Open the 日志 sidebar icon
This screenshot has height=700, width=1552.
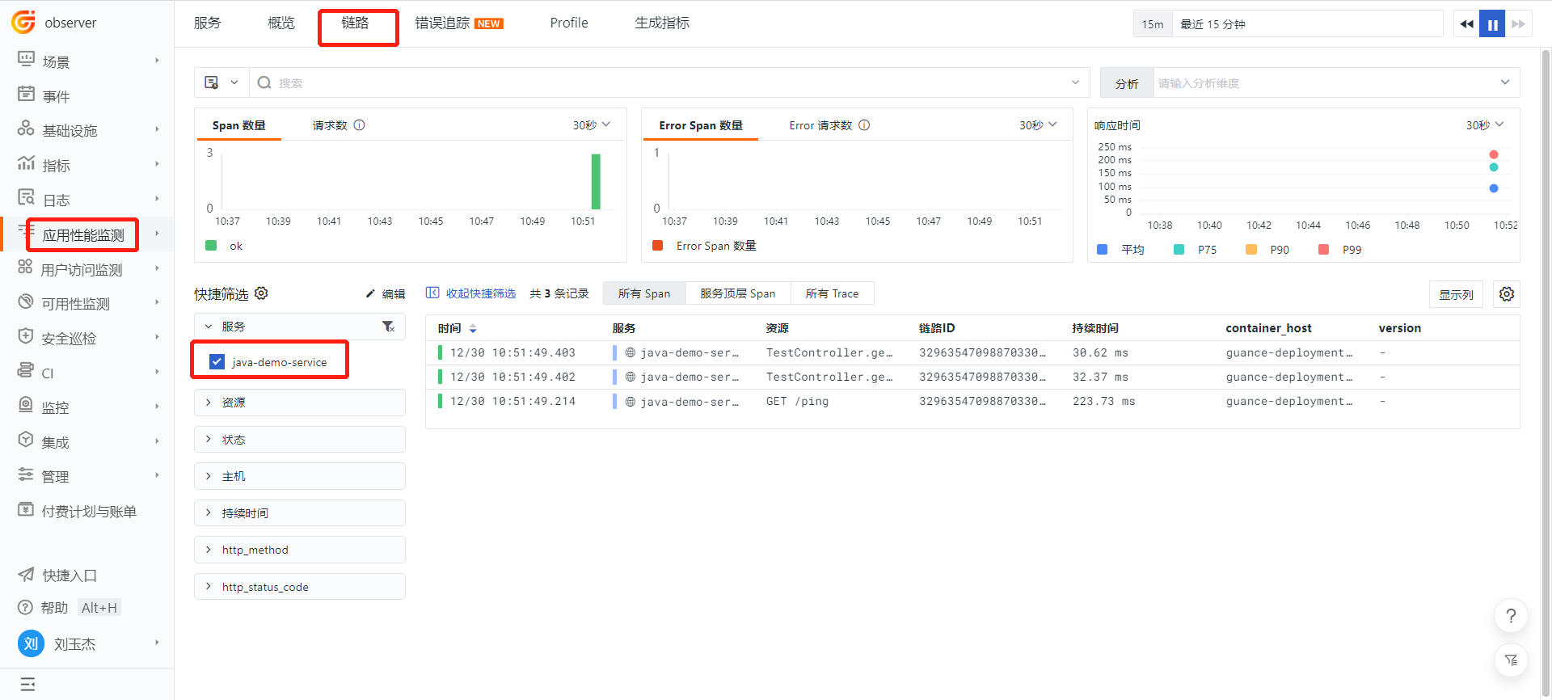click(26, 198)
